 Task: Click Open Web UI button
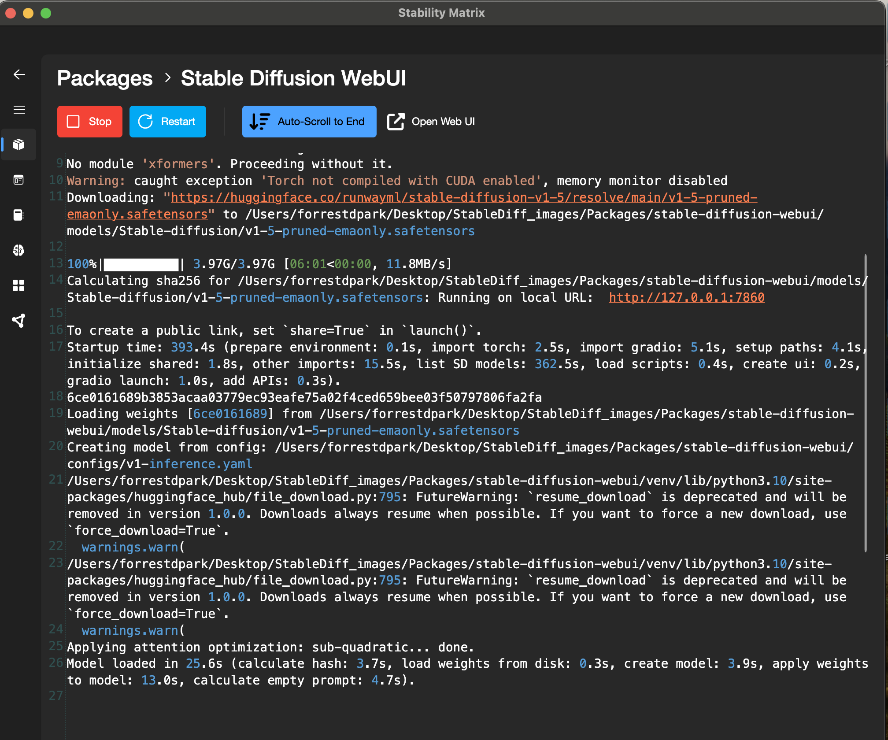coord(431,122)
